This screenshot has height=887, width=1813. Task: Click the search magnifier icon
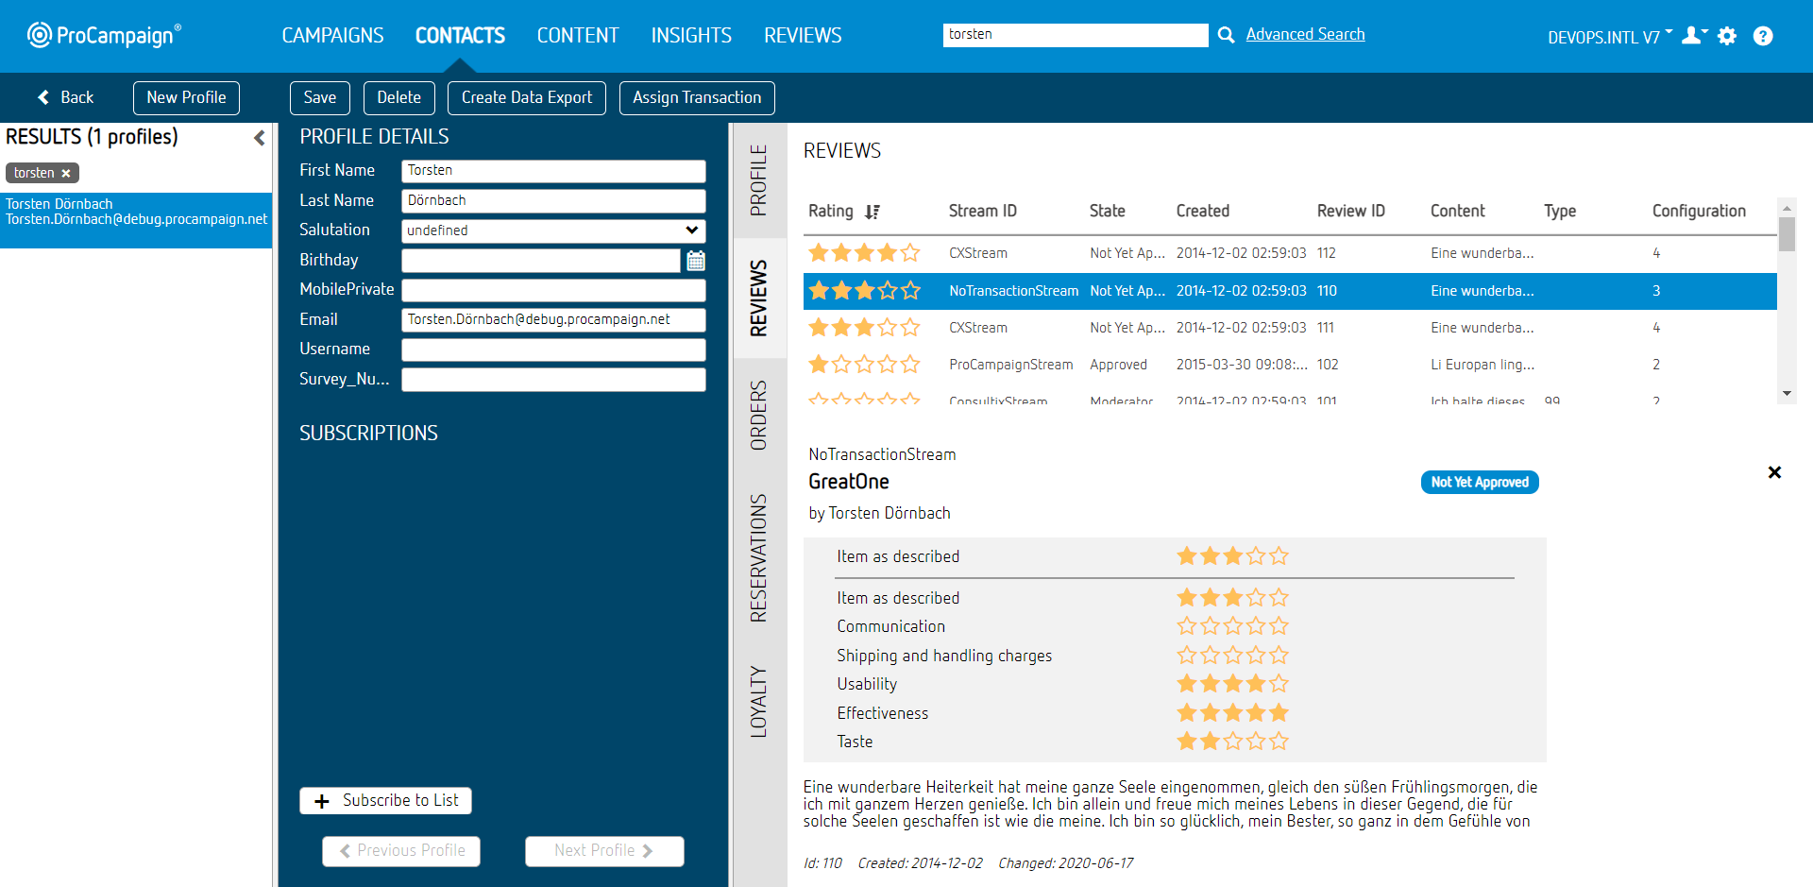[x=1226, y=35]
